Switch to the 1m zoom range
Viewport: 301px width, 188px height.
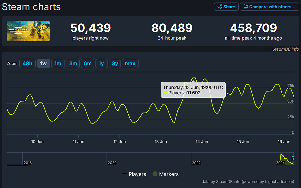click(58, 63)
